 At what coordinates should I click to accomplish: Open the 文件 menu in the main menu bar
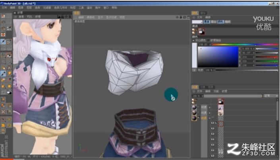point(4,8)
